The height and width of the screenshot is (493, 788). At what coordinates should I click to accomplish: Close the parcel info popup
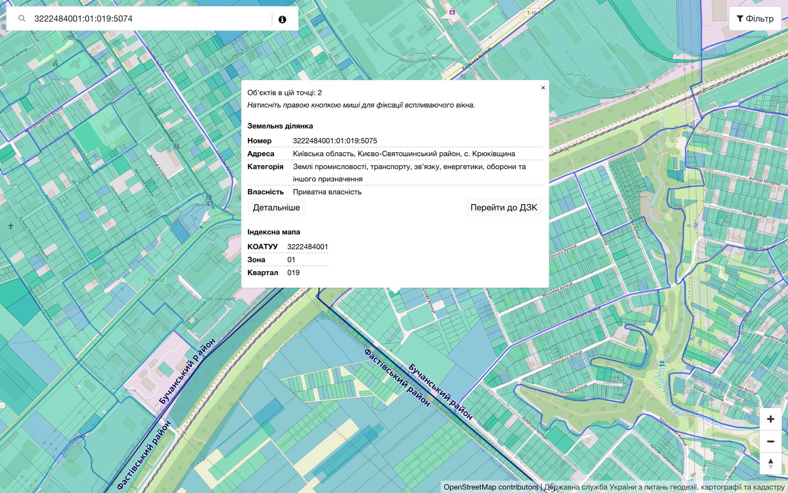543,88
